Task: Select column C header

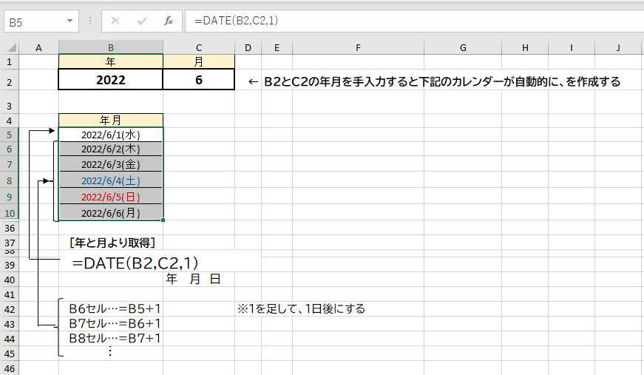Action: (199, 48)
